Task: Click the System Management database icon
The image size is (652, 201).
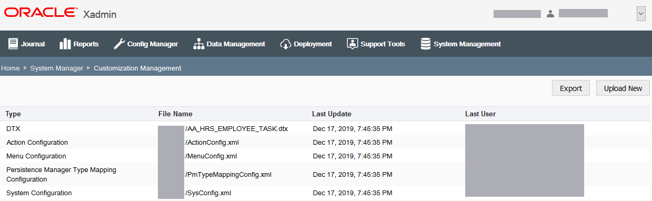Action: [x=426, y=44]
